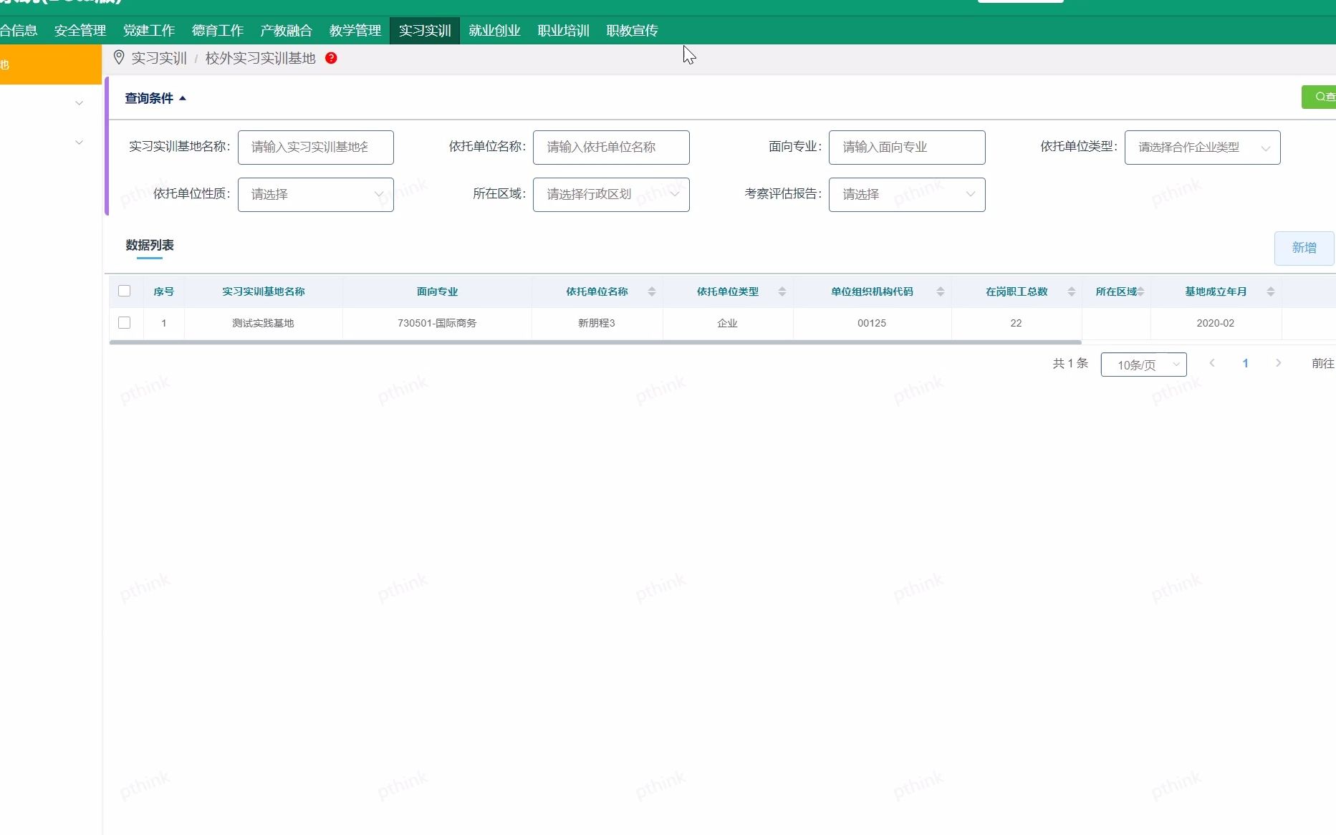The image size is (1336, 835).
Task: Open the 党建工作 menu
Action: pos(149,31)
